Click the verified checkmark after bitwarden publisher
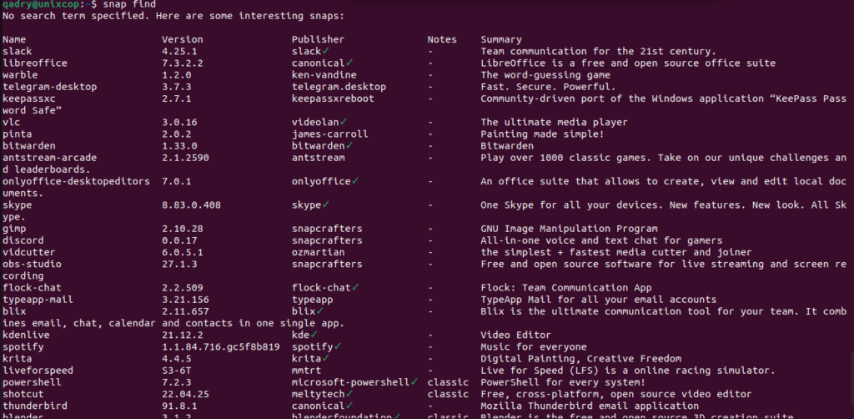This screenshot has height=419, width=854. 349,145
